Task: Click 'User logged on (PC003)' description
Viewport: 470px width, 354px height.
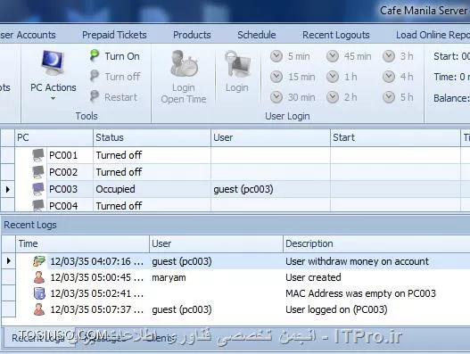Action: pyautogui.click(x=336, y=309)
